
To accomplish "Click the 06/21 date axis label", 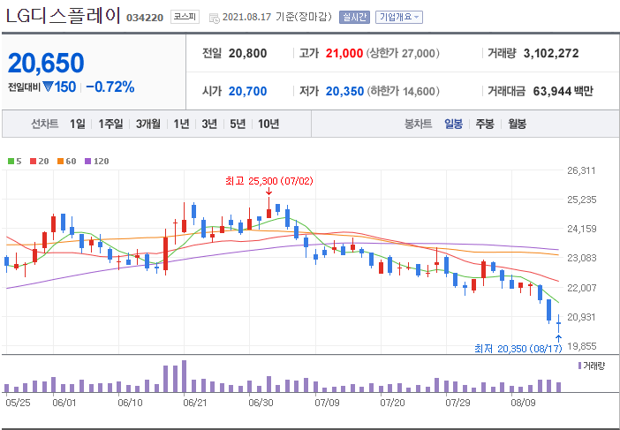I will pyautogui.click(x=195, y=403).
